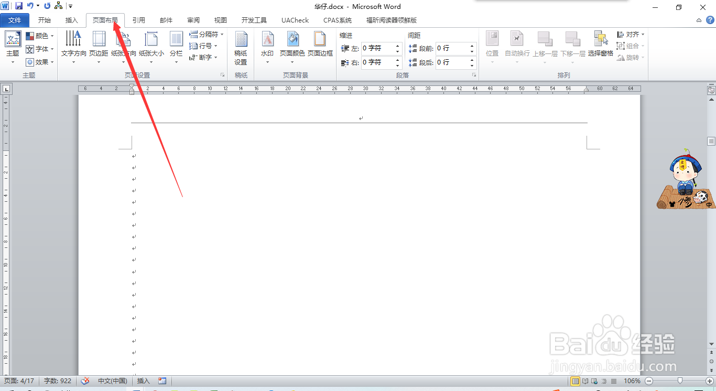Open 页边距 margins options
The width and height of the screenshot is (716, 391).
(x=99, y=48)
